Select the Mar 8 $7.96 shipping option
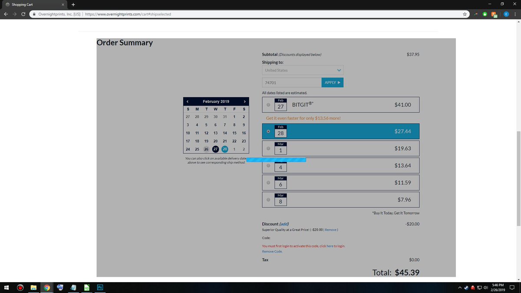Screen dimensions: 521x293 coord(341,200)
